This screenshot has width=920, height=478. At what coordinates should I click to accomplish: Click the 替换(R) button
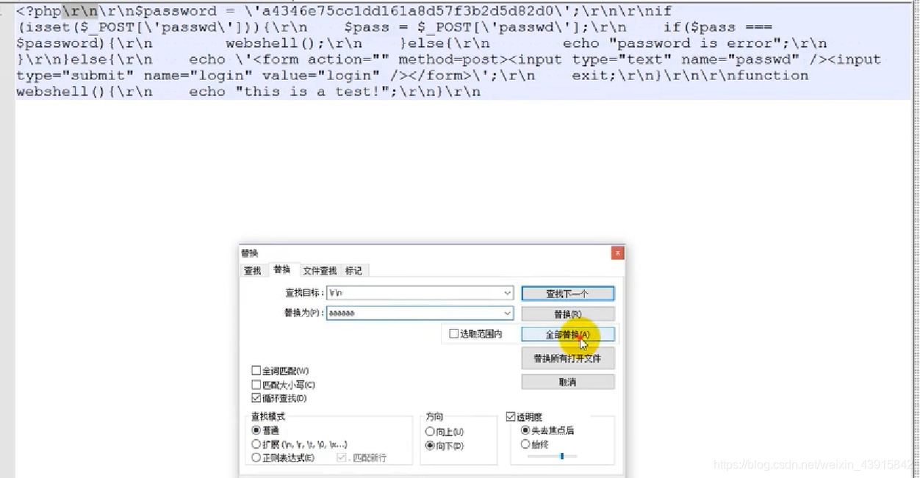(568, 314)
